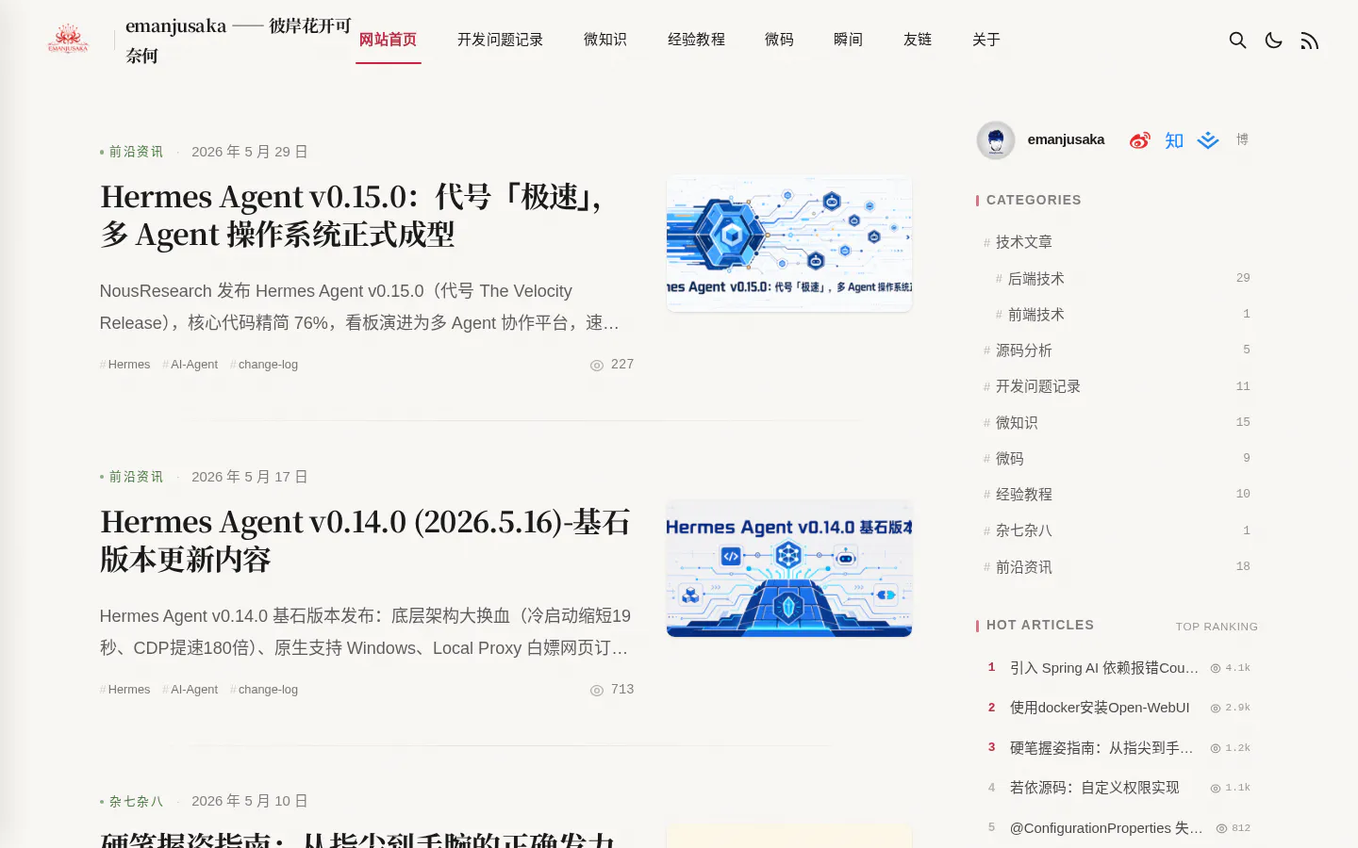Open the 关于 nav item

(x=986, y=40)
